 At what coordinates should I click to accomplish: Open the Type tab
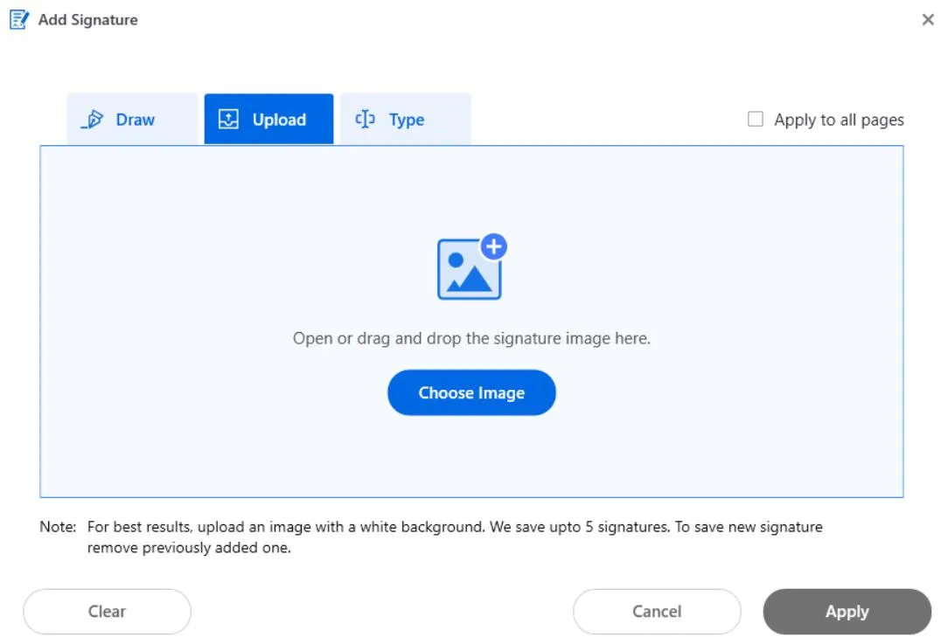(405, 120)
